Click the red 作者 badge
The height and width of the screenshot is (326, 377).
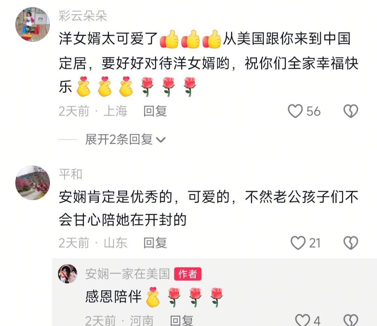point(188,274)
